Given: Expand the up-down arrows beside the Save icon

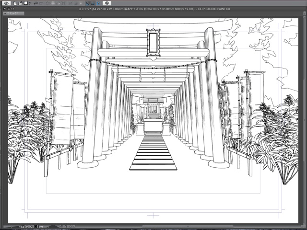Looking at the screenshot, I should click(x=30, y=3).
